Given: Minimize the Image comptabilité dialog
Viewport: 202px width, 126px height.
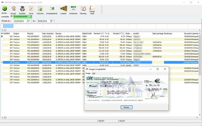Looking at the screenshot, I should pyautogui.click(x=150, y=69).
